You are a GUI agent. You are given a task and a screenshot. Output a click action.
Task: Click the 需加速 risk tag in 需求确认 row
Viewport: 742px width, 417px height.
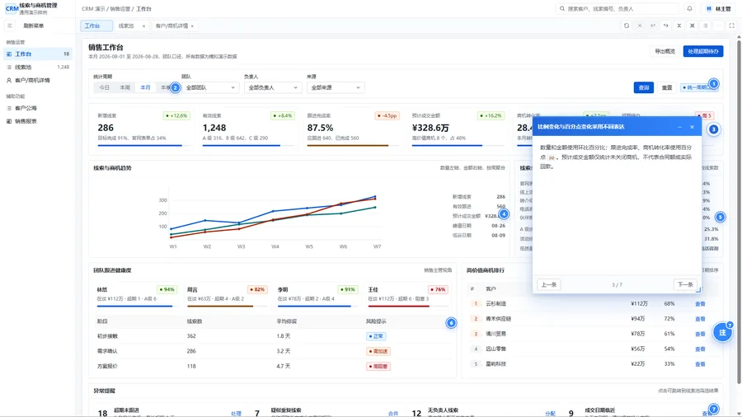pyautogui.click(x=378, y=351)
